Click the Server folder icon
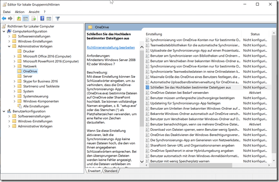 (20, 76)
